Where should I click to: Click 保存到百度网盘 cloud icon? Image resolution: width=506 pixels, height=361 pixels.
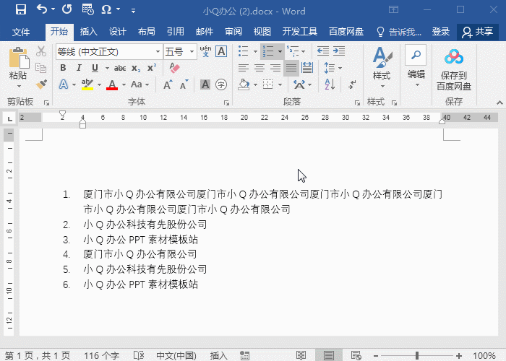tap(453, 58)
